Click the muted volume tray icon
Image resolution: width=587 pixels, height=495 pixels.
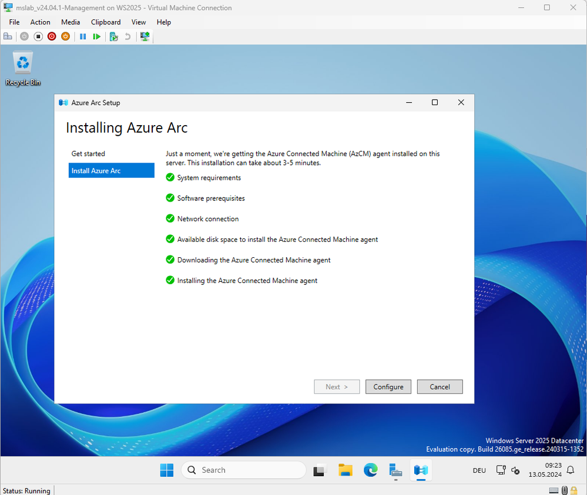pos(515,470)
